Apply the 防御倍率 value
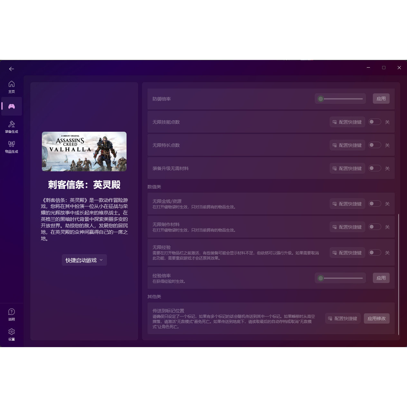 click(381, 99)
